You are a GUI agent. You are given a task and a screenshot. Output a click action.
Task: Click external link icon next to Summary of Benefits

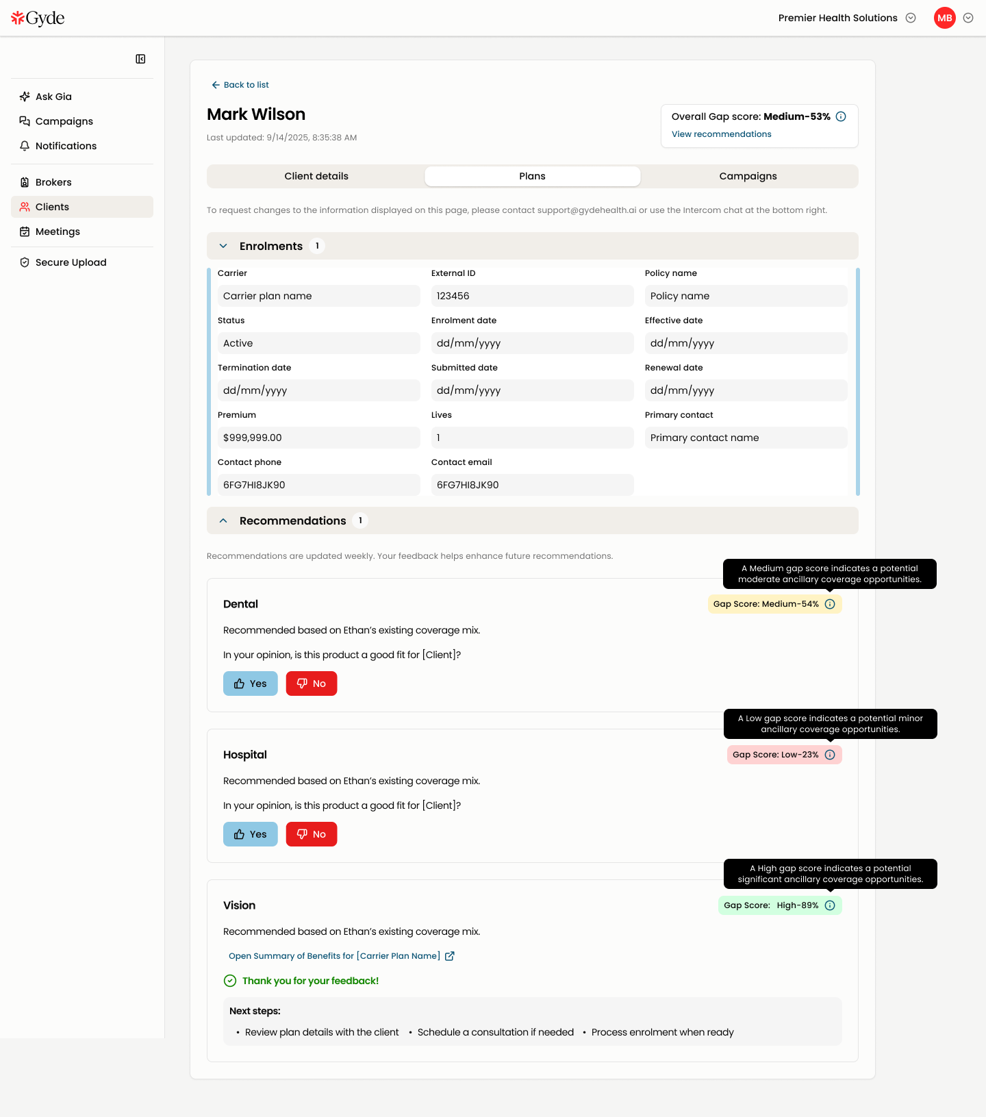click(450, 956)
